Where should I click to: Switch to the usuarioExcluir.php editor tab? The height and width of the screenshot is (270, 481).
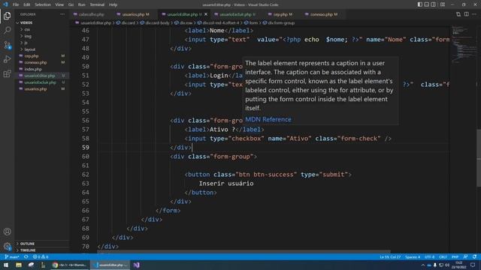pyautogui.click(x=237, y=14)
